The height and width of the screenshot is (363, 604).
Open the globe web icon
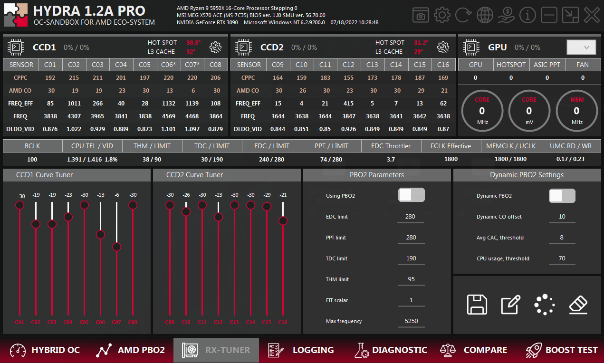(x=485, y=15)
